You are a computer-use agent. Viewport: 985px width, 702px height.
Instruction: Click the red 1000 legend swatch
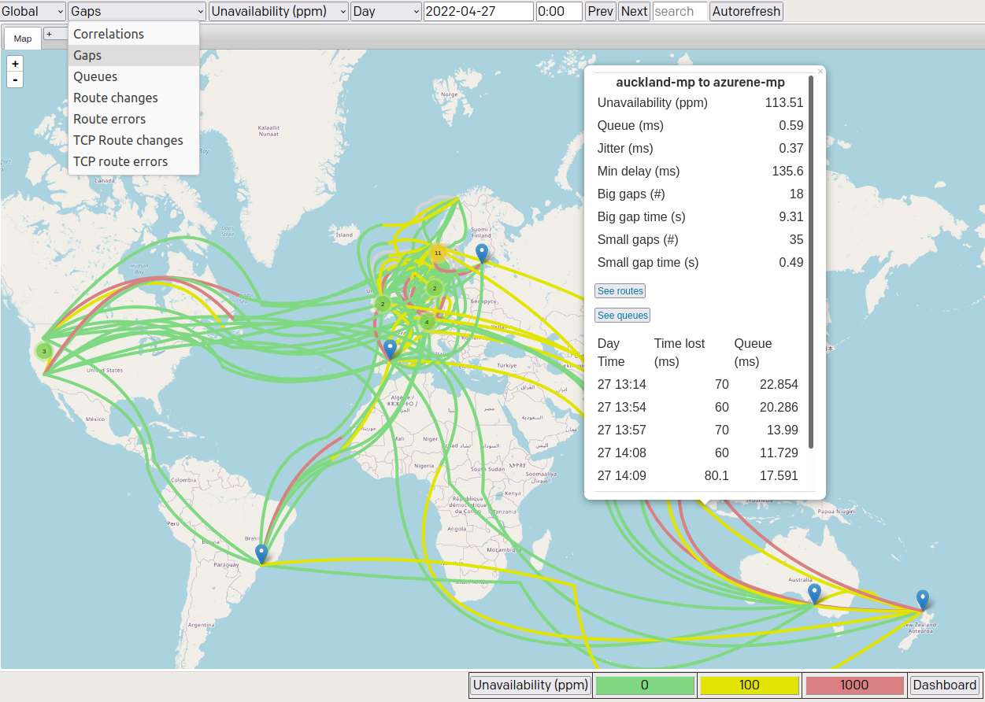pyautogui.click(x=854, y=685)
